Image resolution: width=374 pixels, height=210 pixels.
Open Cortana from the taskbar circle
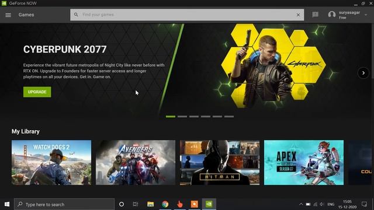[122, 204]
